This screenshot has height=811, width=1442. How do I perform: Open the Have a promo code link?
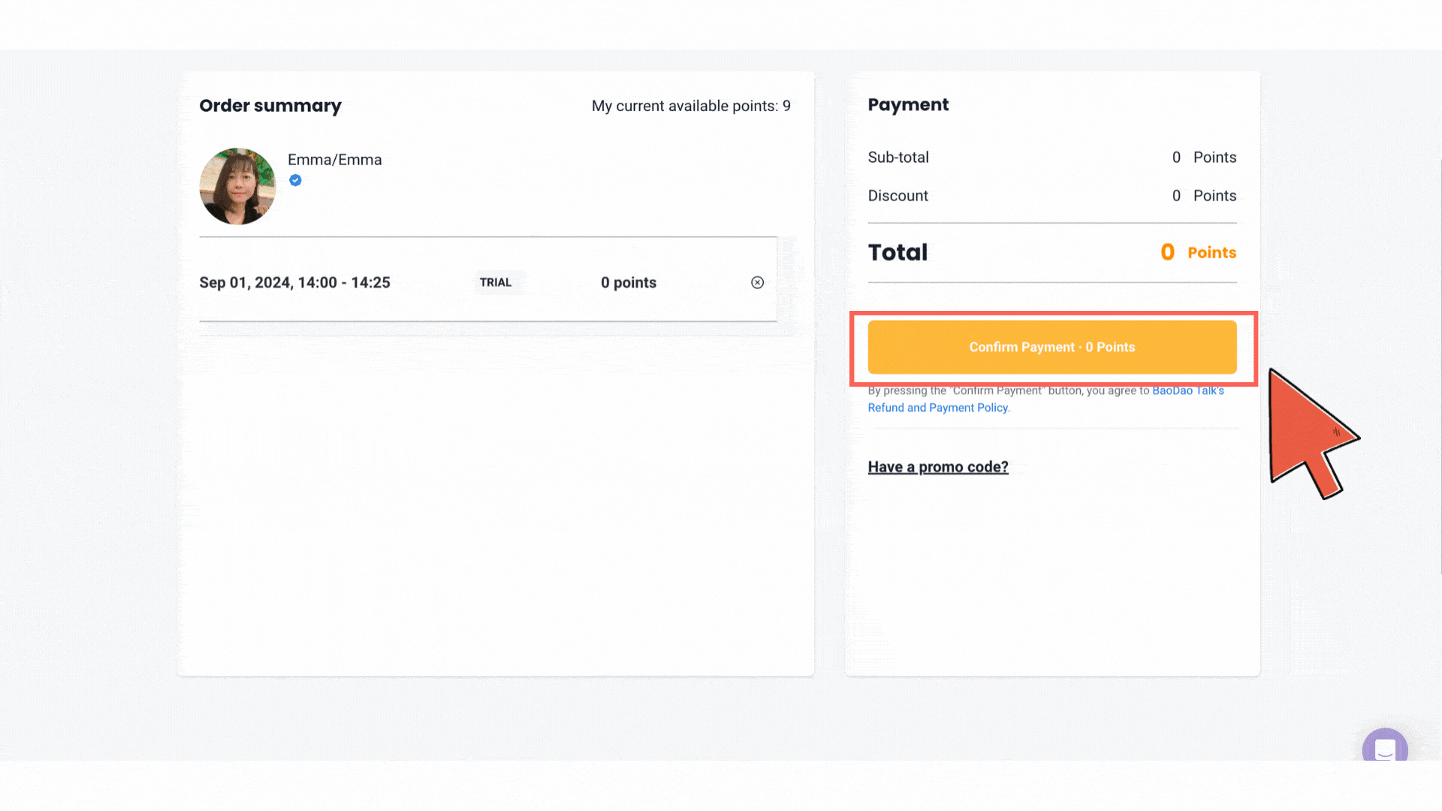[x=937, y=466]
